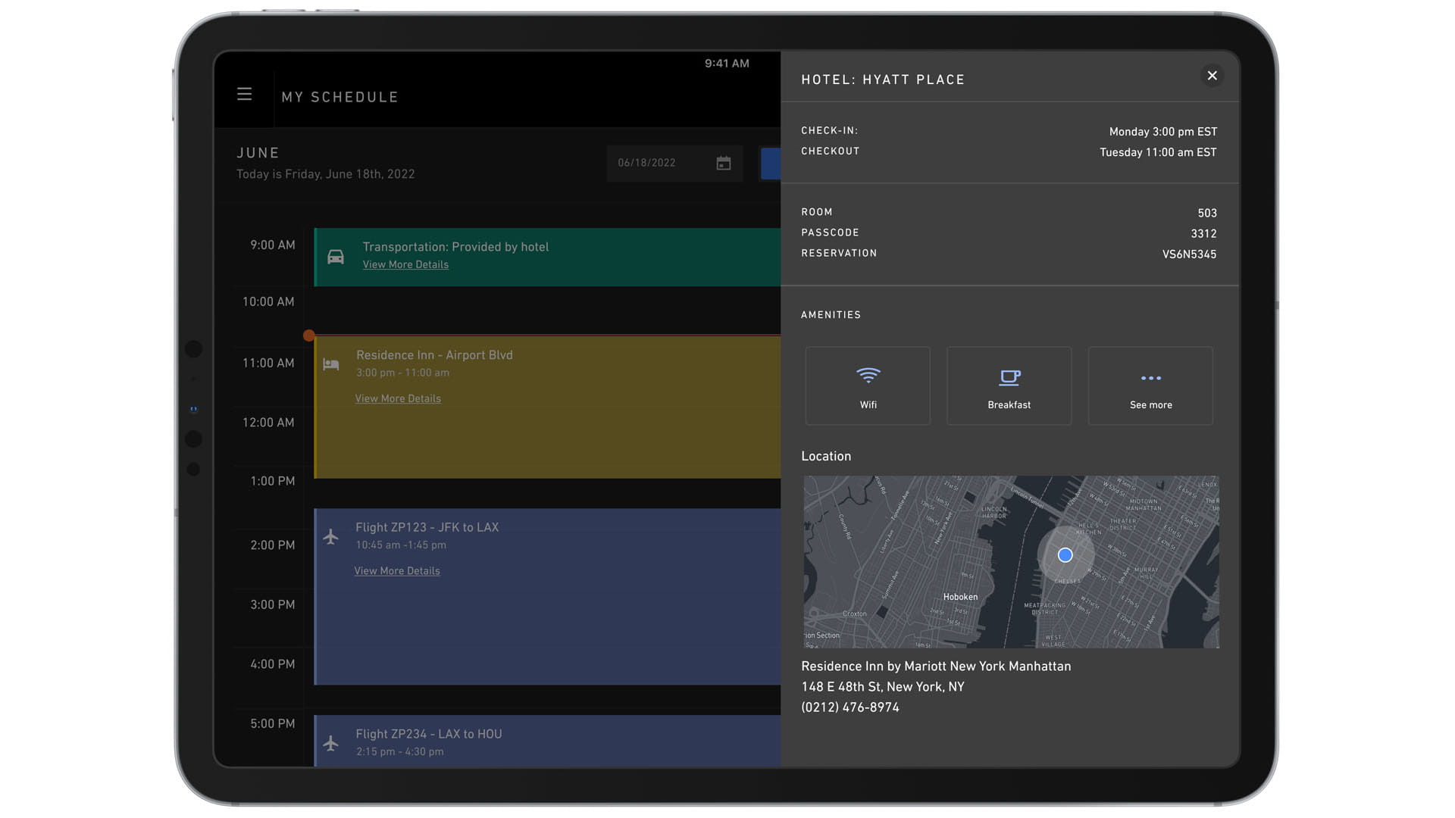This screenshot has height=818, width=1455.
Task: Select the Wifi amenity tile
Action: coord(868,386)
